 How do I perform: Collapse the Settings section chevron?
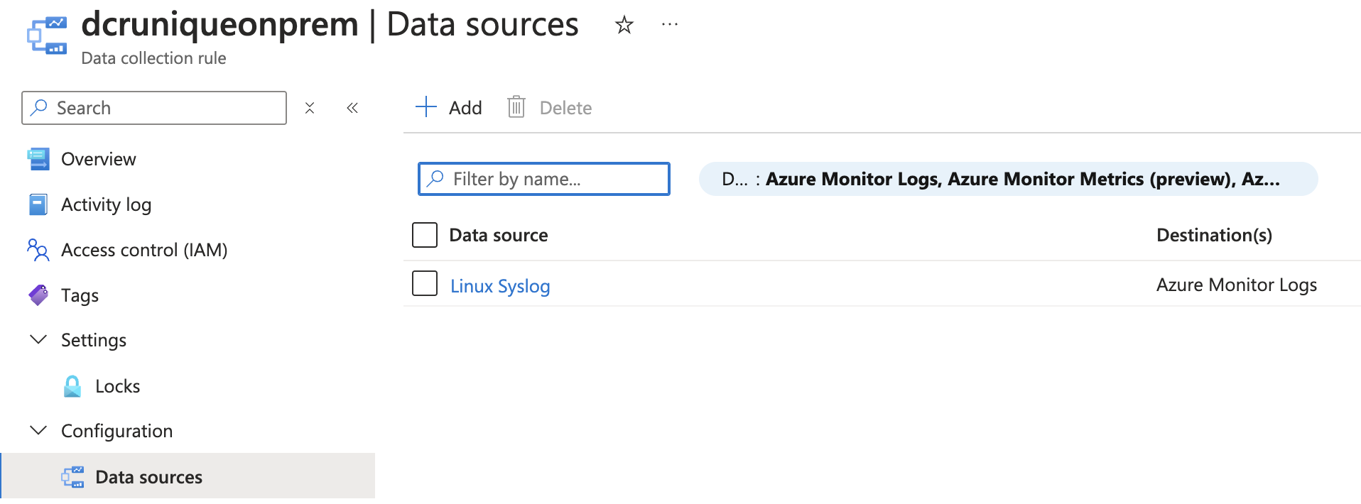(38, 339)
